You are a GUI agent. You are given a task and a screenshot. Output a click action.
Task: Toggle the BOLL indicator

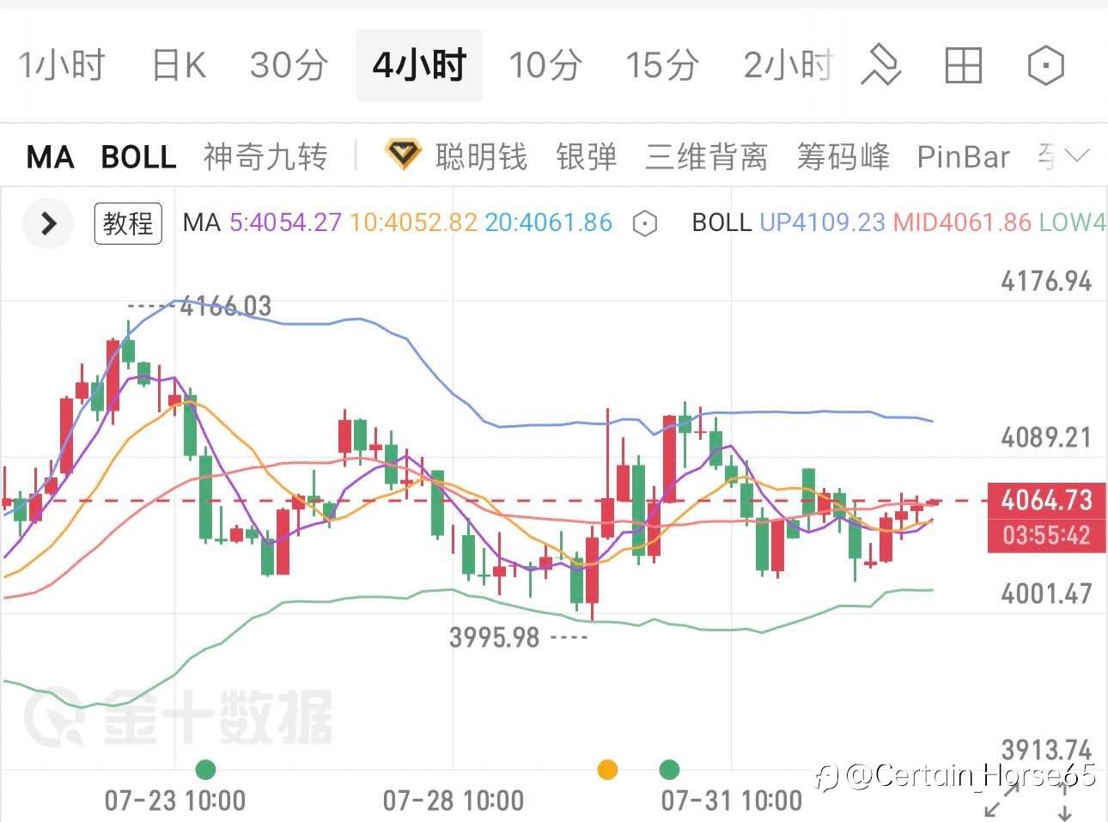(x=138, y=157)
